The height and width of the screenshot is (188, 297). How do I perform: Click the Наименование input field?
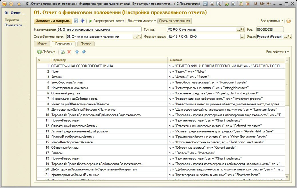(x=99, y=29)
